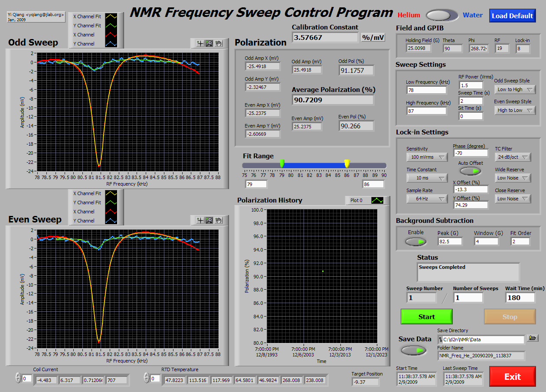Toggle Auto Offset switch
Image resolution: width=546 pixels, height=392 pixels.
pyautogui.click(x=471, y=171)
